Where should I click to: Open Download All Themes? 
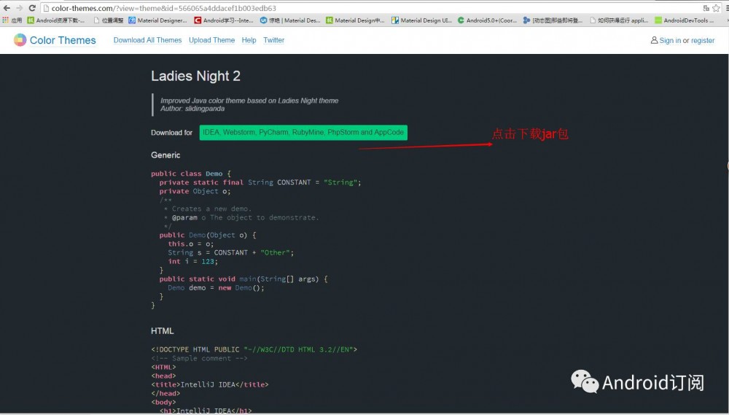(x=147, y=40)
